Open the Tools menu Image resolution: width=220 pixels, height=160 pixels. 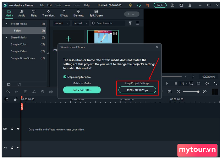pos(58,5)
